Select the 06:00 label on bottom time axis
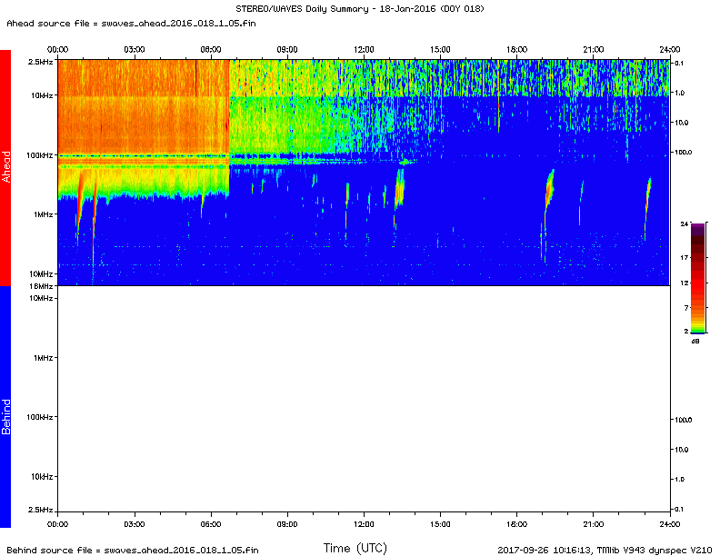Image resolution: width=720 pixels, height=556 pixels. (x=211, y=524)
